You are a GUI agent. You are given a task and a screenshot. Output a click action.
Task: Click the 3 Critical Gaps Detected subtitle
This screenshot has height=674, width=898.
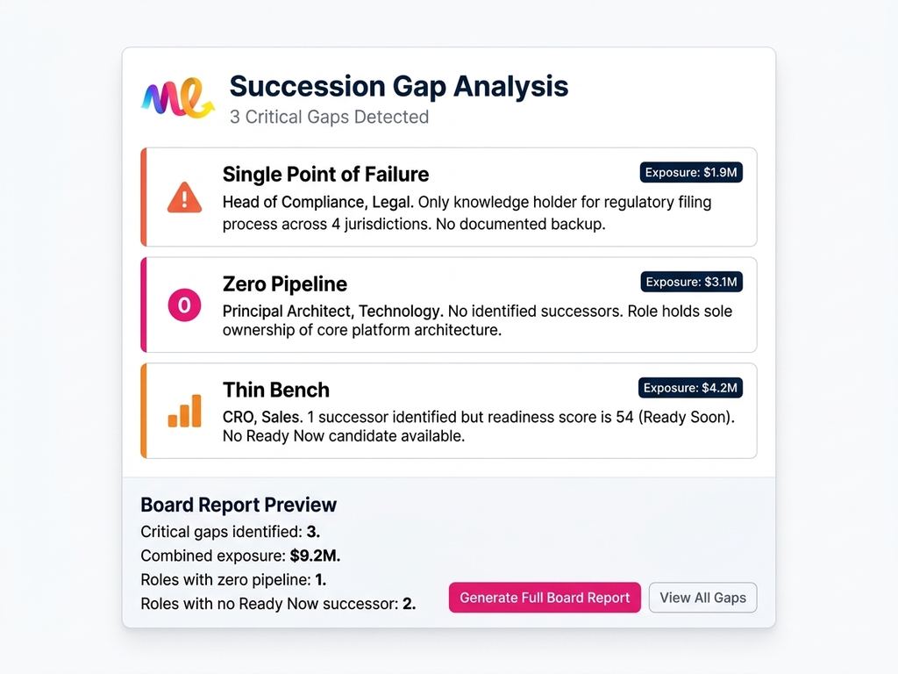tap(329, 117)
